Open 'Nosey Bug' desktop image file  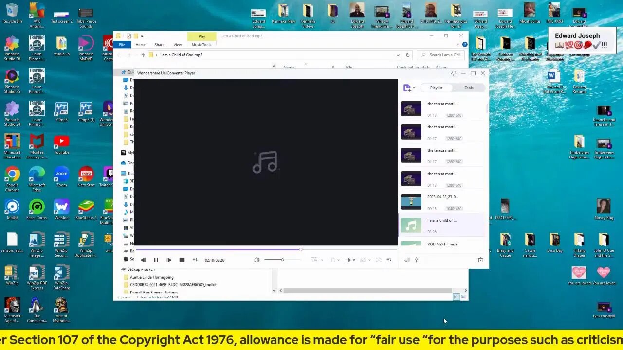coord(604,209)
